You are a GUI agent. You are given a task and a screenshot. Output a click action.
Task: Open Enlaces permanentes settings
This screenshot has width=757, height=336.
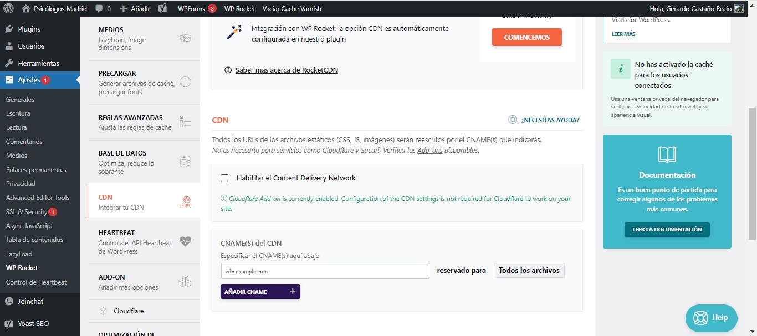click(x=36, y=170)
